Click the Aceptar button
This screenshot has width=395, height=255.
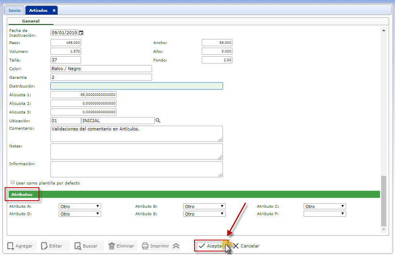[210, 246]
